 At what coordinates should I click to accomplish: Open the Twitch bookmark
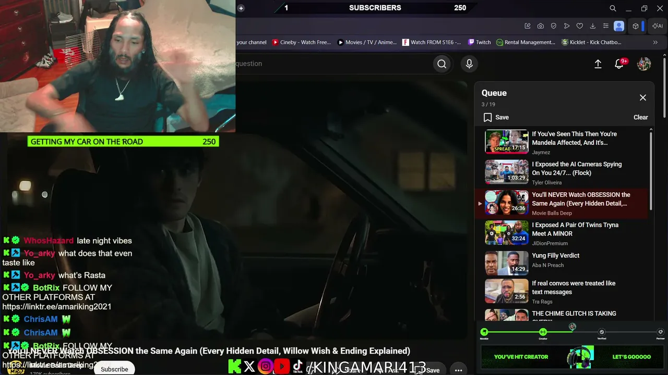tap(480, 42)
